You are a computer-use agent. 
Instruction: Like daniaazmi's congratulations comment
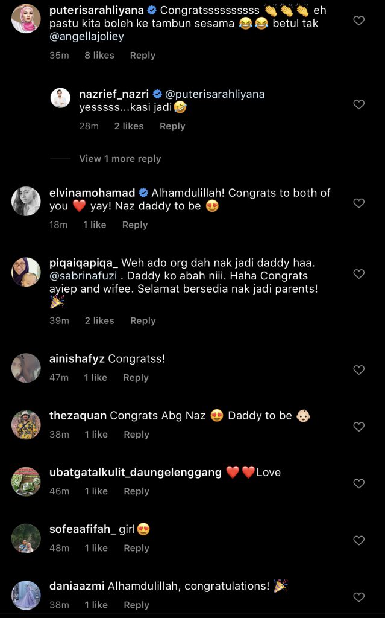[358, 597]
